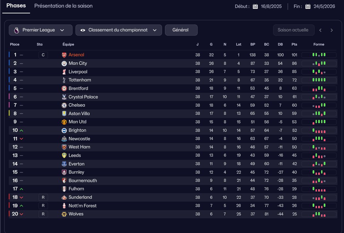Click the Man City club crest

click(x=64, y=63)
